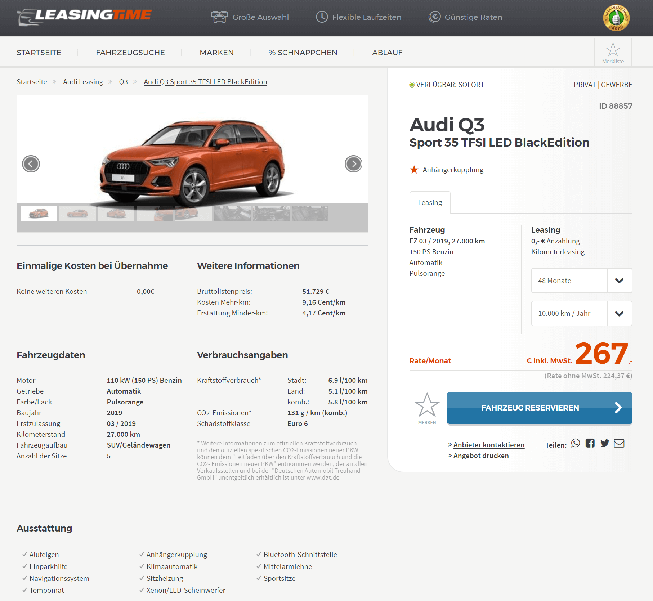
Task: Click the ID 88857 text
Action: [615, 106]
